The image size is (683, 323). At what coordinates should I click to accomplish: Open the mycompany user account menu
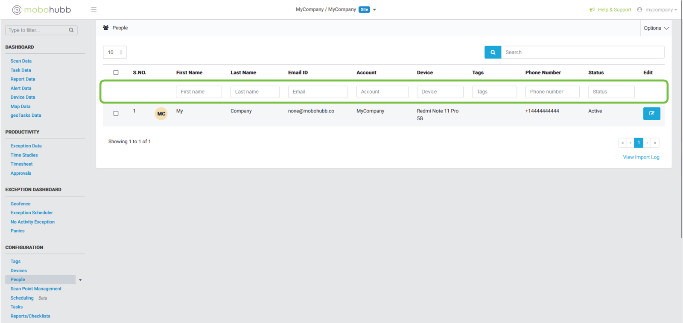(657, 10)
